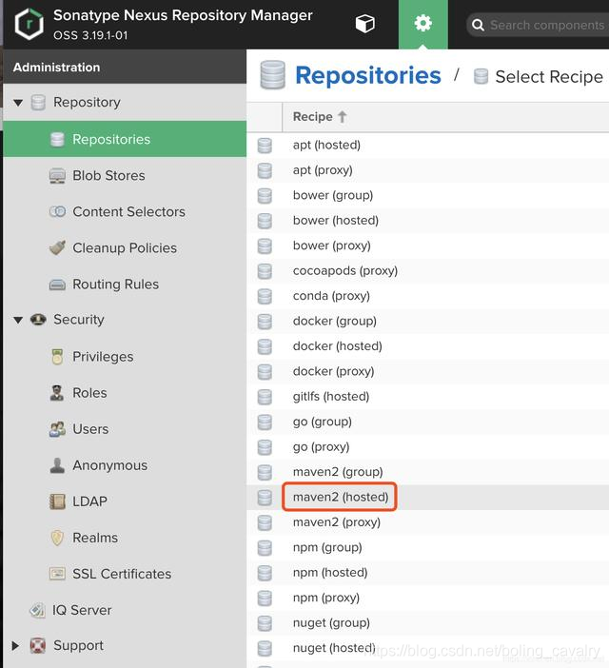Image resolution: width=609 pixels, height=668 pixels.
Task: Choose the bower (hosted) recipe
Action: point(427,221)
